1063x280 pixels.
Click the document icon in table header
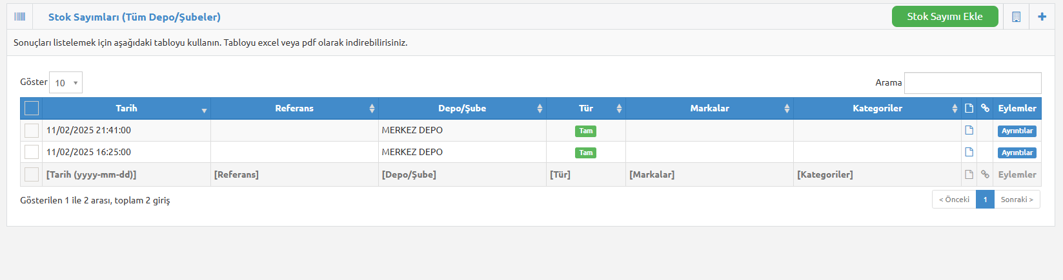pos(969,108)
